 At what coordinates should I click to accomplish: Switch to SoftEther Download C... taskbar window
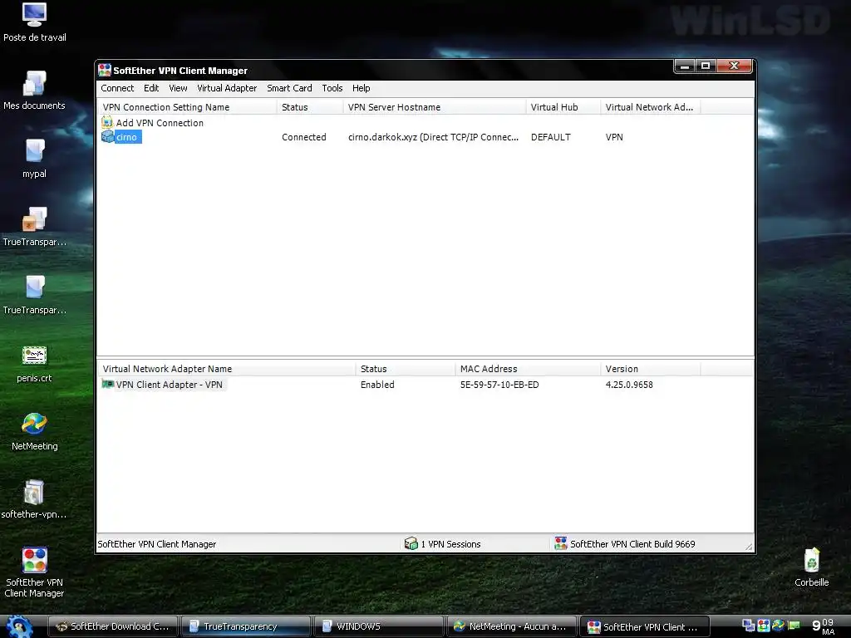113,626
